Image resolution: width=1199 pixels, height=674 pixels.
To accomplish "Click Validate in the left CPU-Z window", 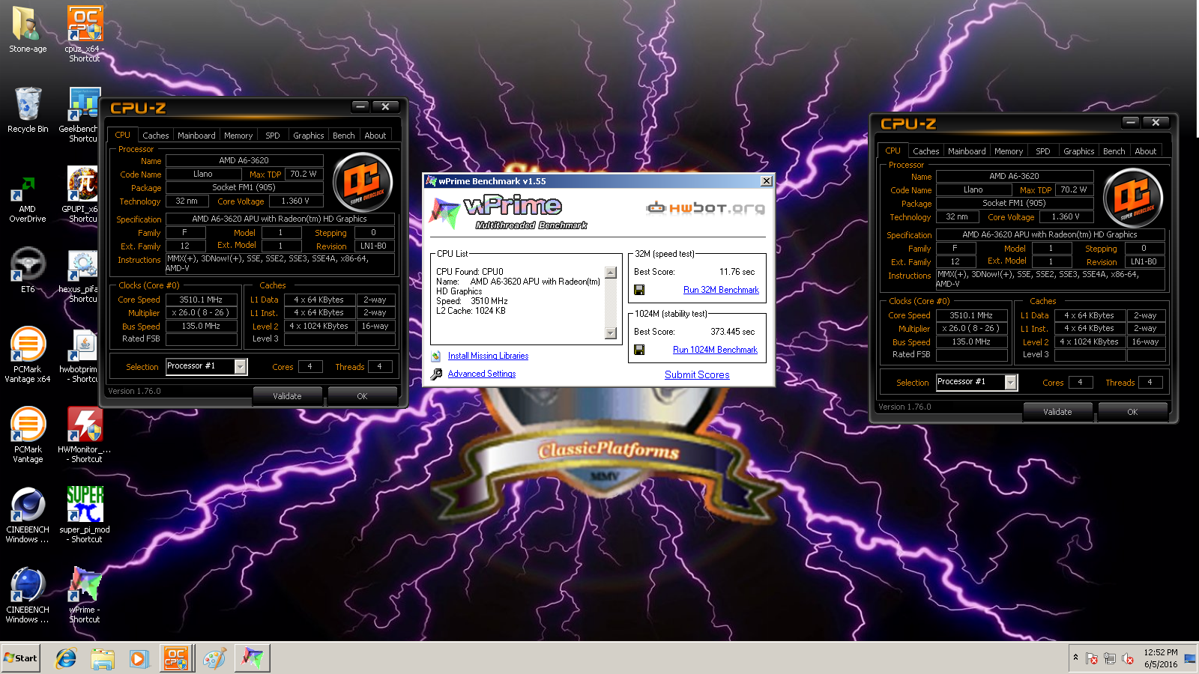I will coord(287,396).
